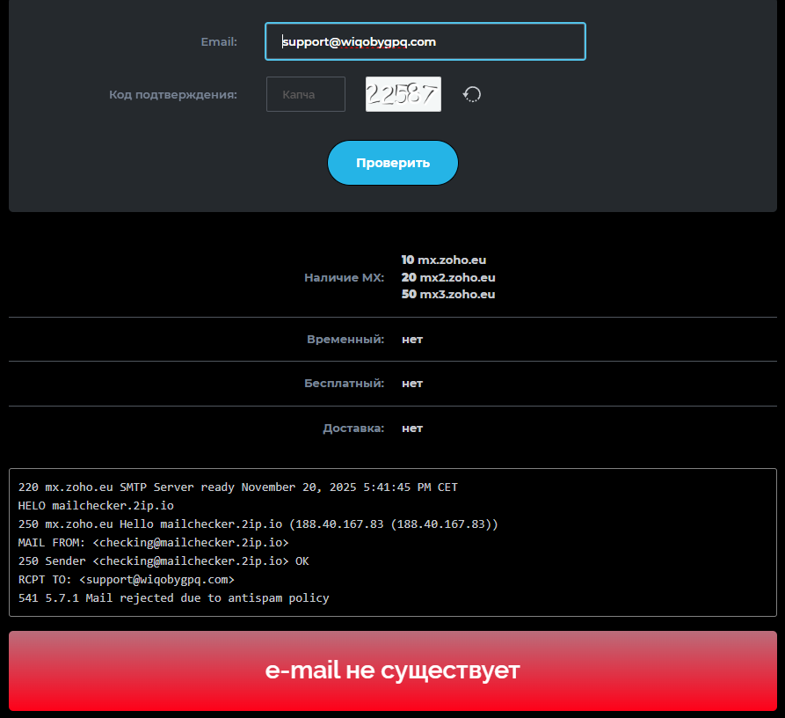Click the captcha refresh circular arrow icon
This screenshot has width=785, height=718.
coord(472,94)
